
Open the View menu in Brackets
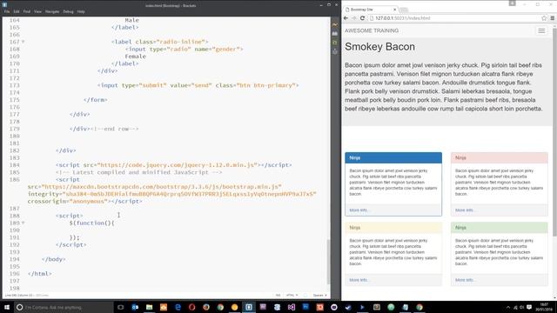click(x=37, y=11)
